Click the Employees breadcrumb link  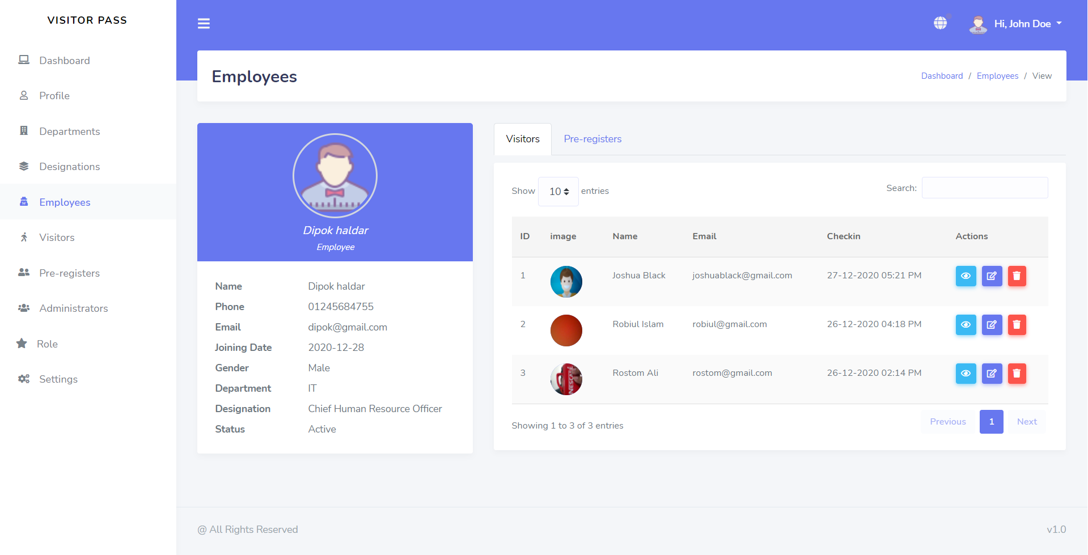pyautogui.click(x=997, y=75)
